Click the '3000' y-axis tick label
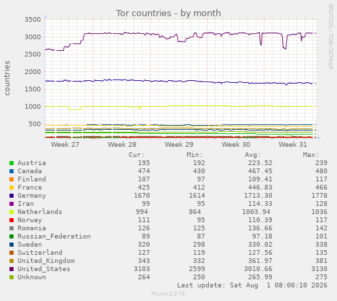Screen dimensions: 337x301 (33, 37)
